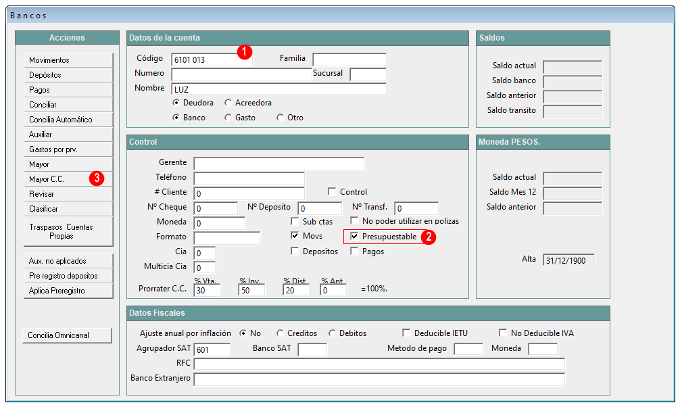680x407 pixels.
Task: Click Aux. no aplicados button
Action: point(68,261)
